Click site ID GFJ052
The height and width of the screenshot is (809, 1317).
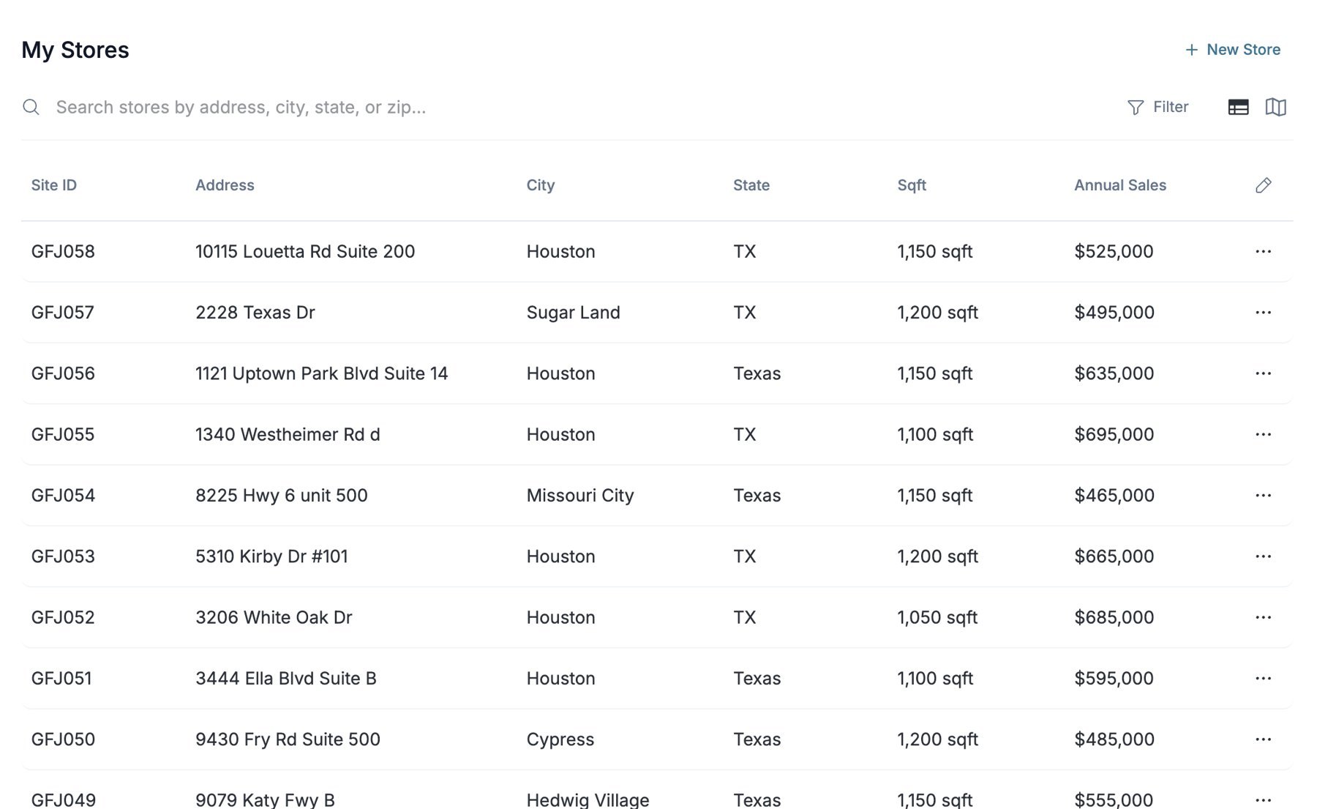point(63,617)
